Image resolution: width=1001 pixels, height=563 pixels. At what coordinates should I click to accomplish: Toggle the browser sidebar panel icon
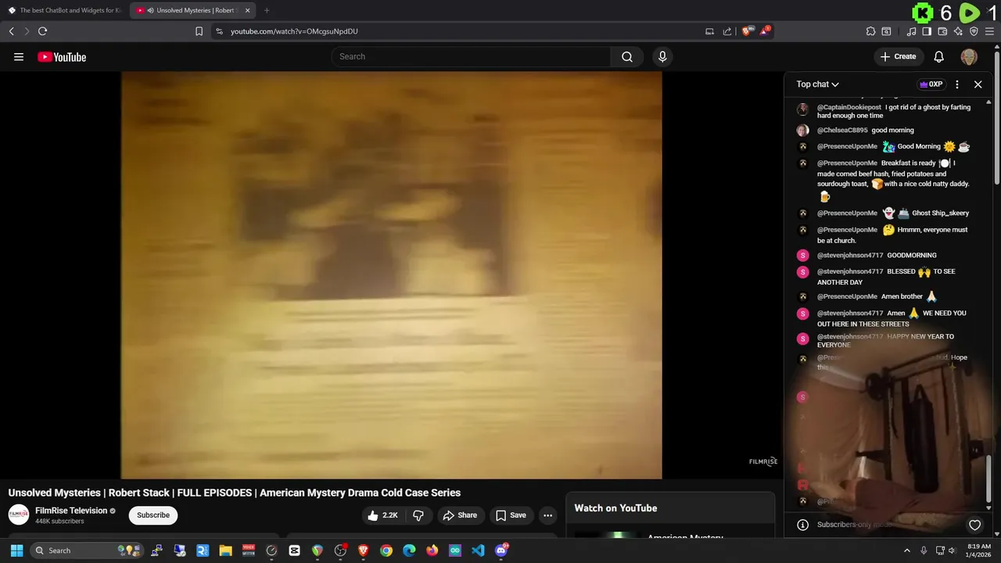(x=927, y=31)
